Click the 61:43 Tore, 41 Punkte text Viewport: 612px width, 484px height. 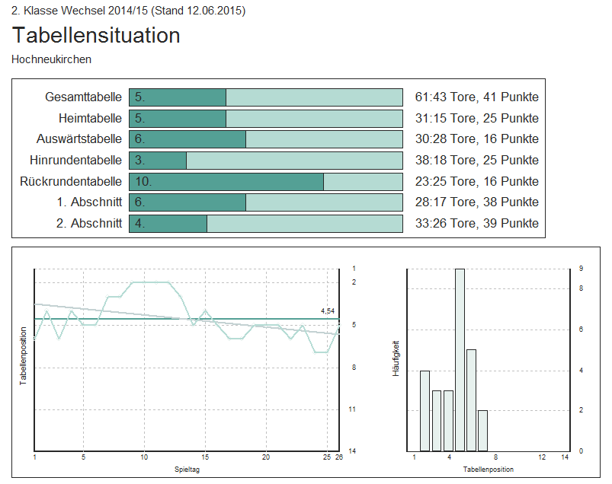[x=476, y=97]
